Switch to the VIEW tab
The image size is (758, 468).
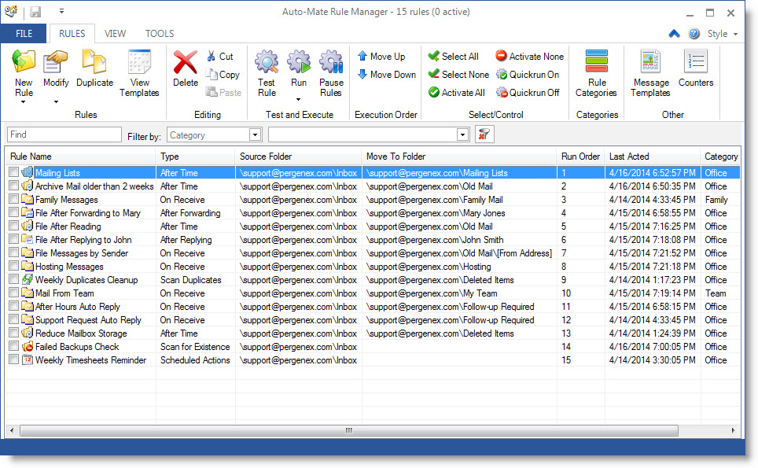[115, 33]
